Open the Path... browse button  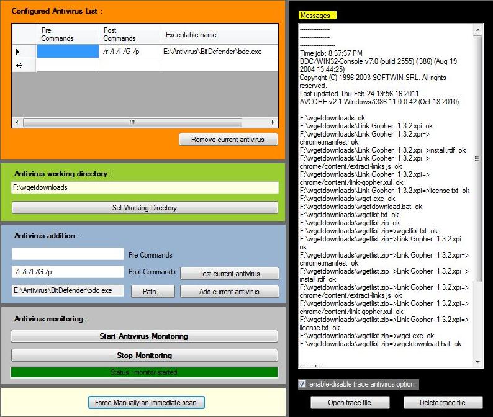[x=153, y=291]
